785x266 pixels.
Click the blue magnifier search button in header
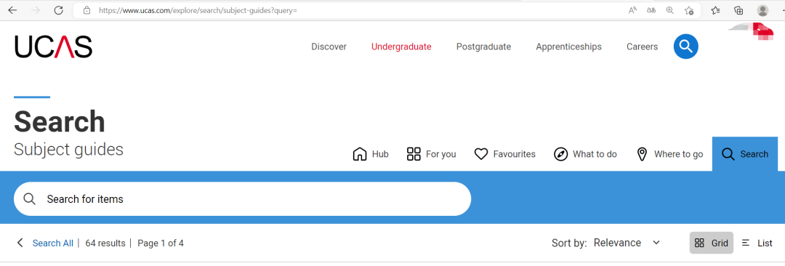(x=685, y=47)
